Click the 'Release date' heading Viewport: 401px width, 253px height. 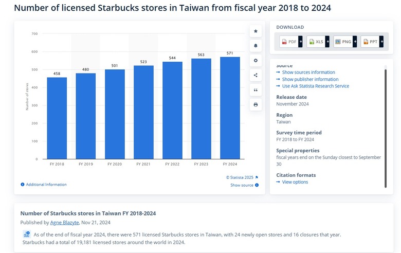pyautogui.click(x=291, y=97)
